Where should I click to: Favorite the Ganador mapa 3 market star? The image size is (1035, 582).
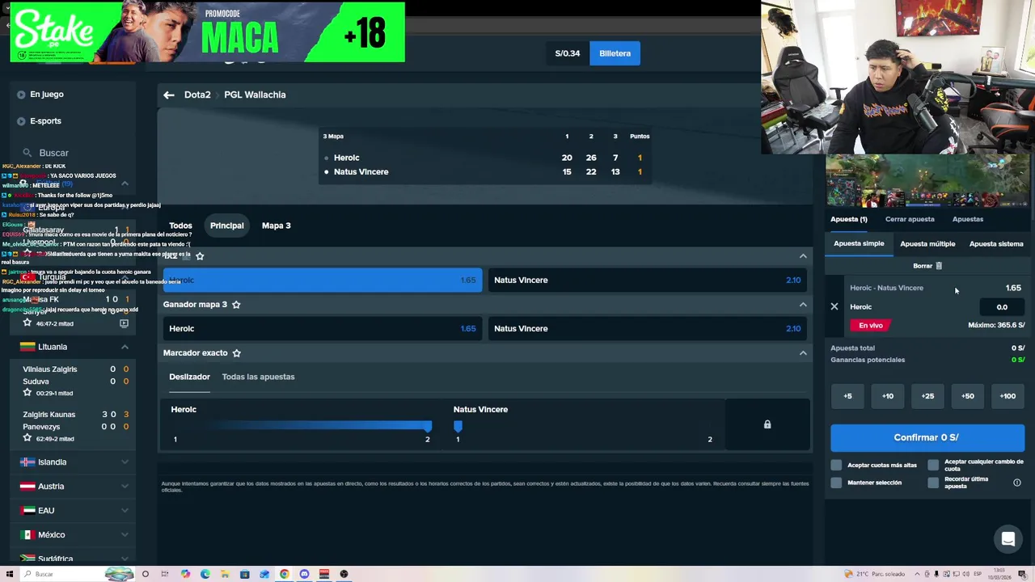[x=236, y=305]
